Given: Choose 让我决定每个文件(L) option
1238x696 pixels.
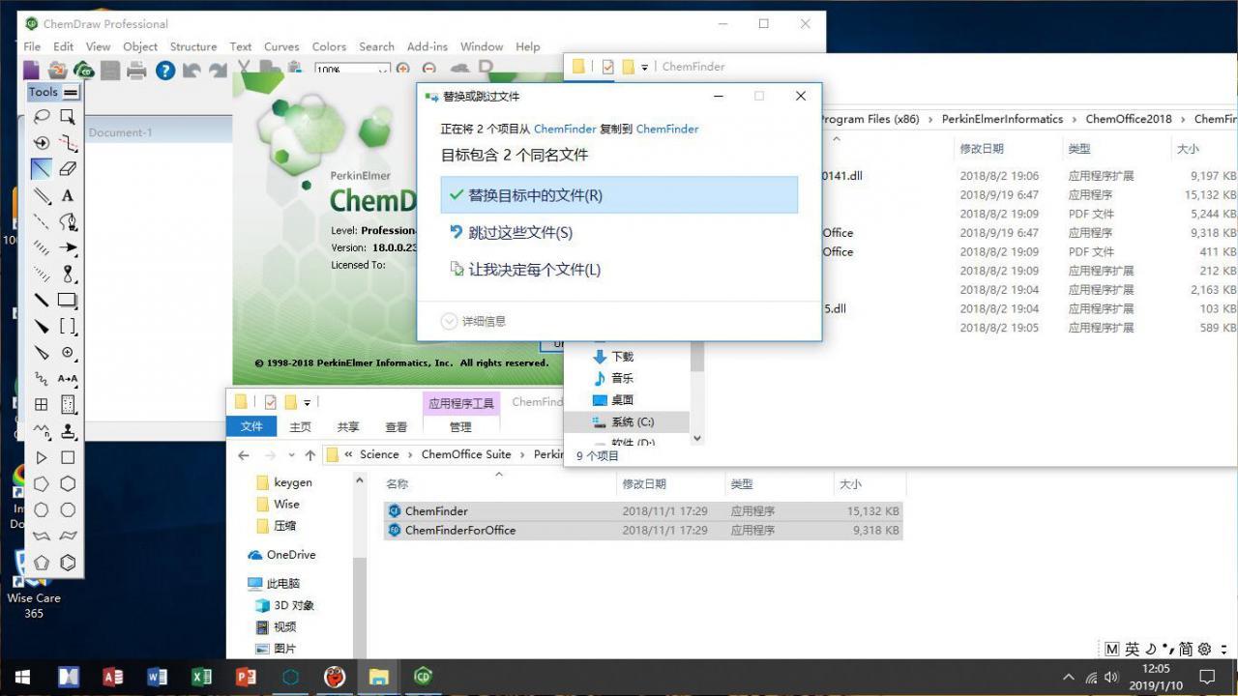Looking at the screenshot, I should tap(619, 270).
